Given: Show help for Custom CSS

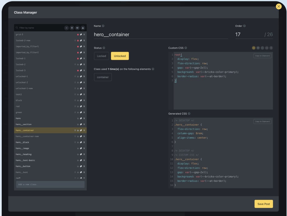Looking at the screenshot, I should tap(186, 48).
